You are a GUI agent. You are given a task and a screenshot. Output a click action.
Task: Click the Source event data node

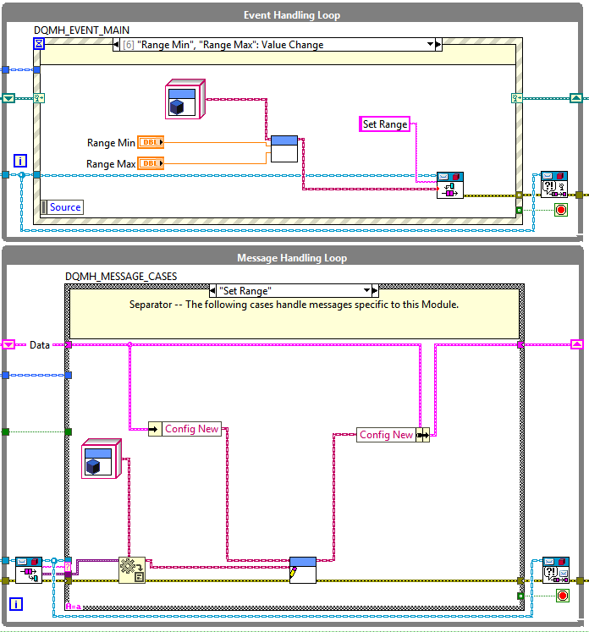click(x=62, y=207)
